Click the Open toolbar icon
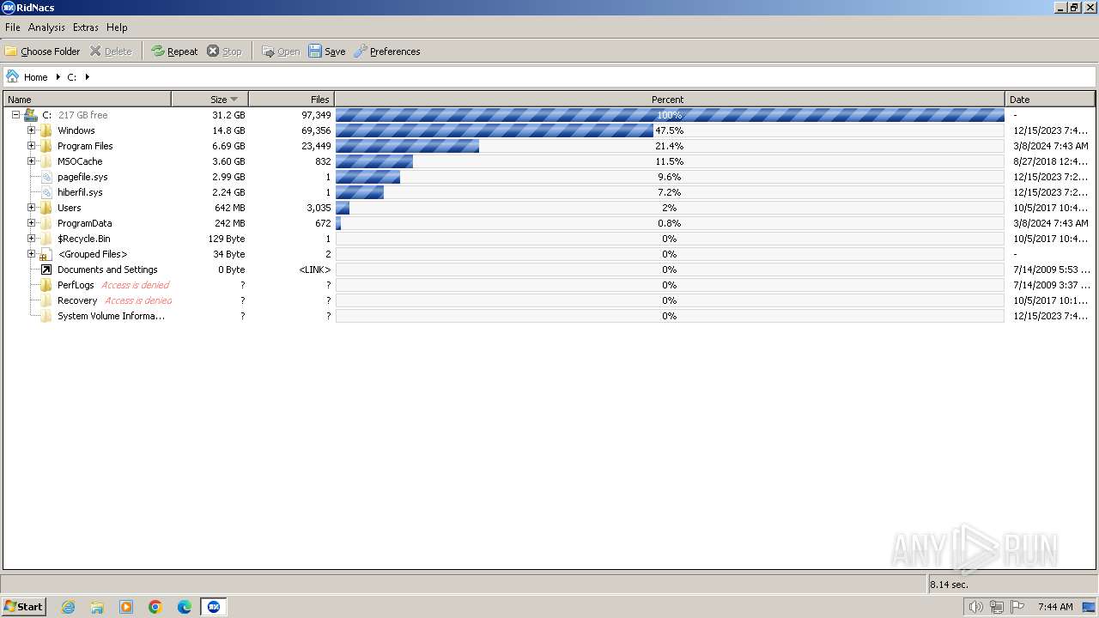1099x618 pixels. [x=268, y=51]
